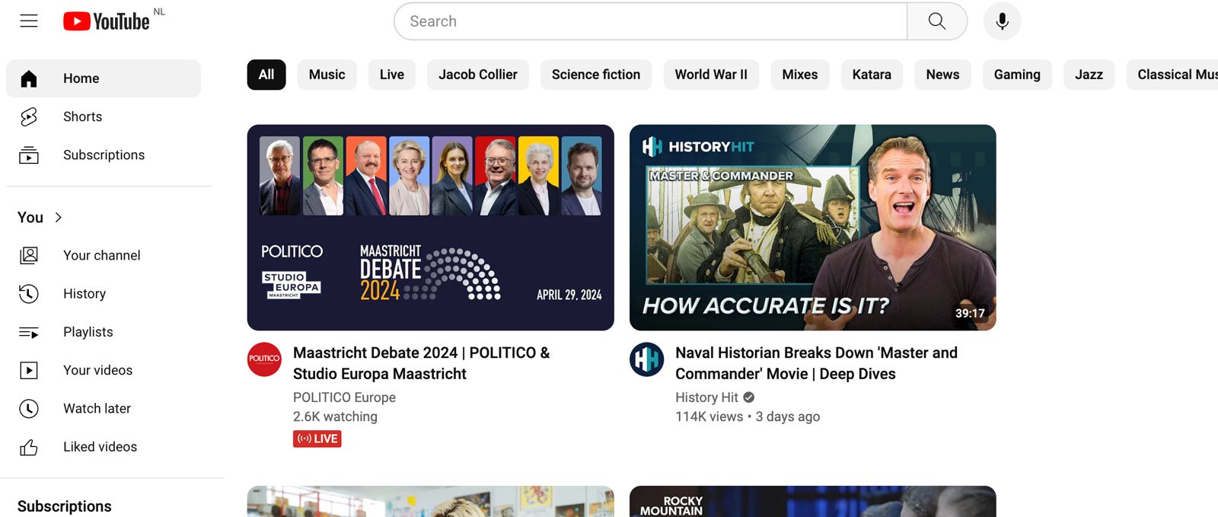Screen dimensions: 1218x517
Task: Go to Home in the sidebar
Action: click(104, 78)
